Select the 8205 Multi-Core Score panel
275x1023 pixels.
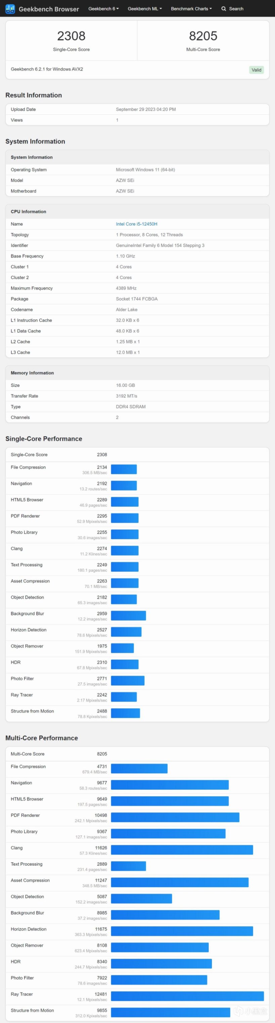(x=203, y=40)
